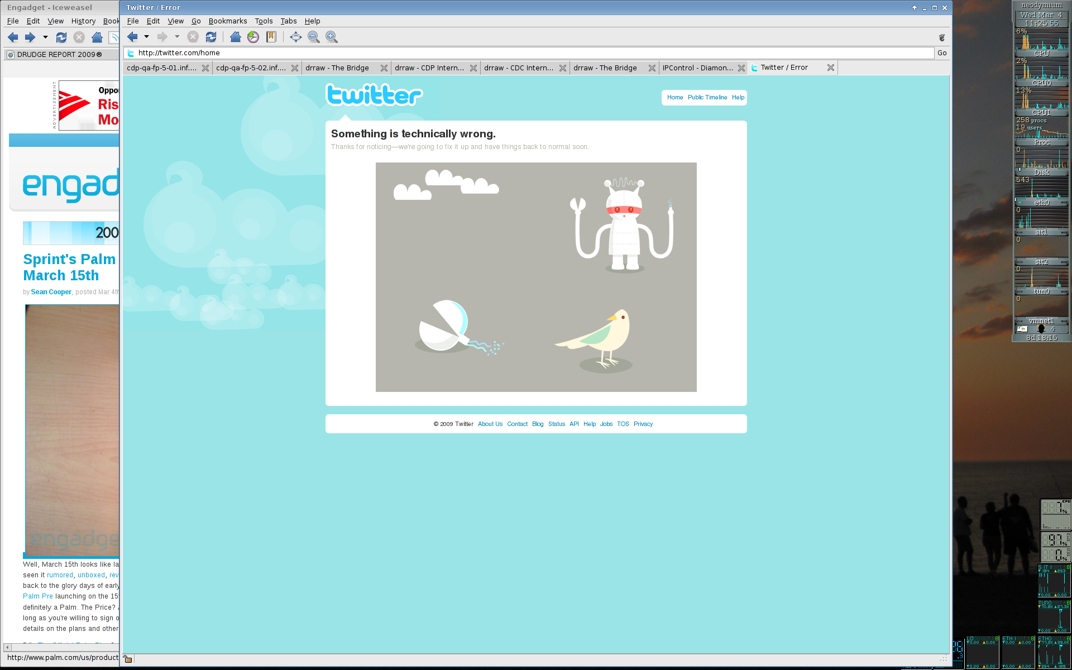This screenshot has height=670, width=1072.
Task: Open the Sean Cooper author link on Engadget
Action: pos(51,292)
